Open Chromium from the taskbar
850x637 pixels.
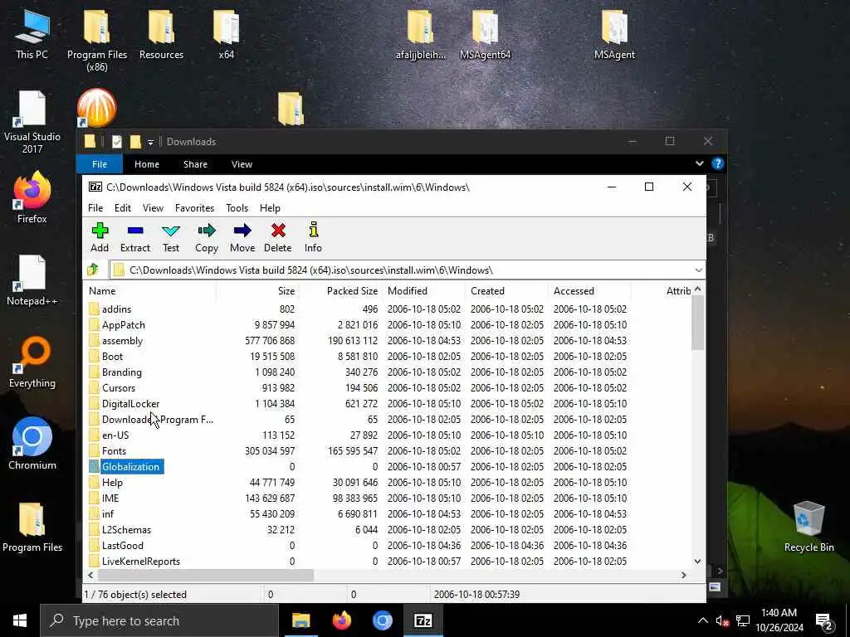pyautogui.click(x=382, y=620)
